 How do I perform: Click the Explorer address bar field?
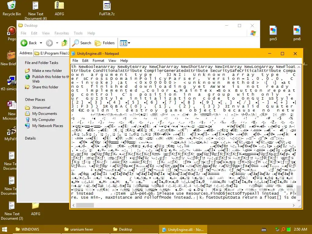[x=51, y=53]
